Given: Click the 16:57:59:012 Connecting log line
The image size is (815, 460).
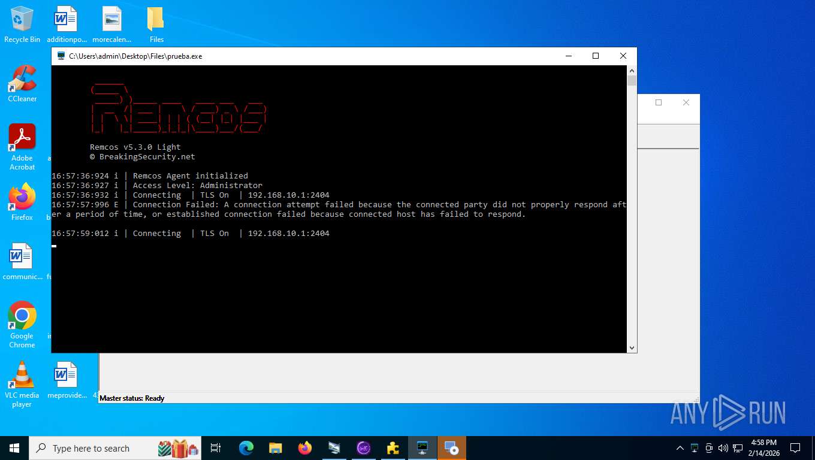Looking at the screenshot, I should click(191, 233).
